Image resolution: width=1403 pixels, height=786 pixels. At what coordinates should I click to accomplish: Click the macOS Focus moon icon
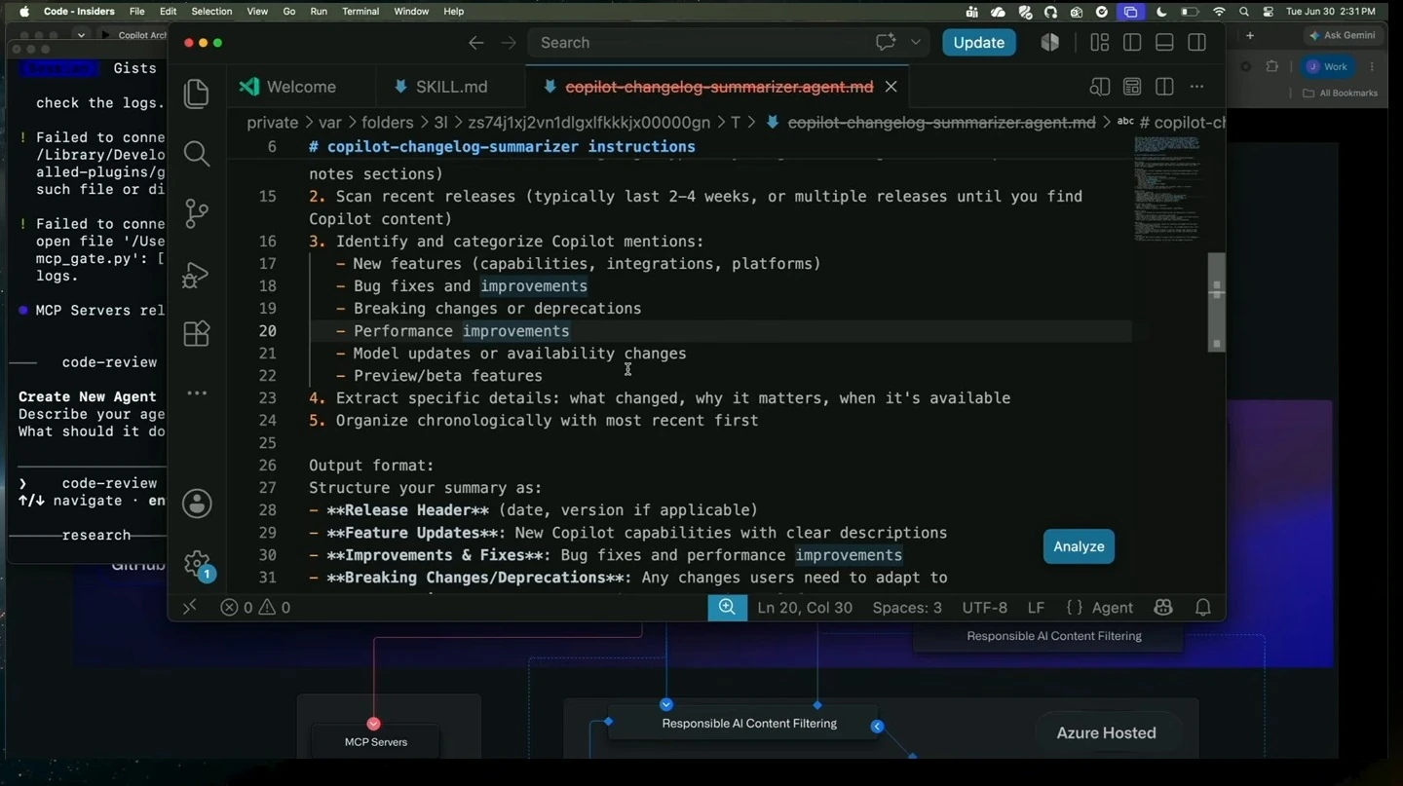click(1161, 12)
